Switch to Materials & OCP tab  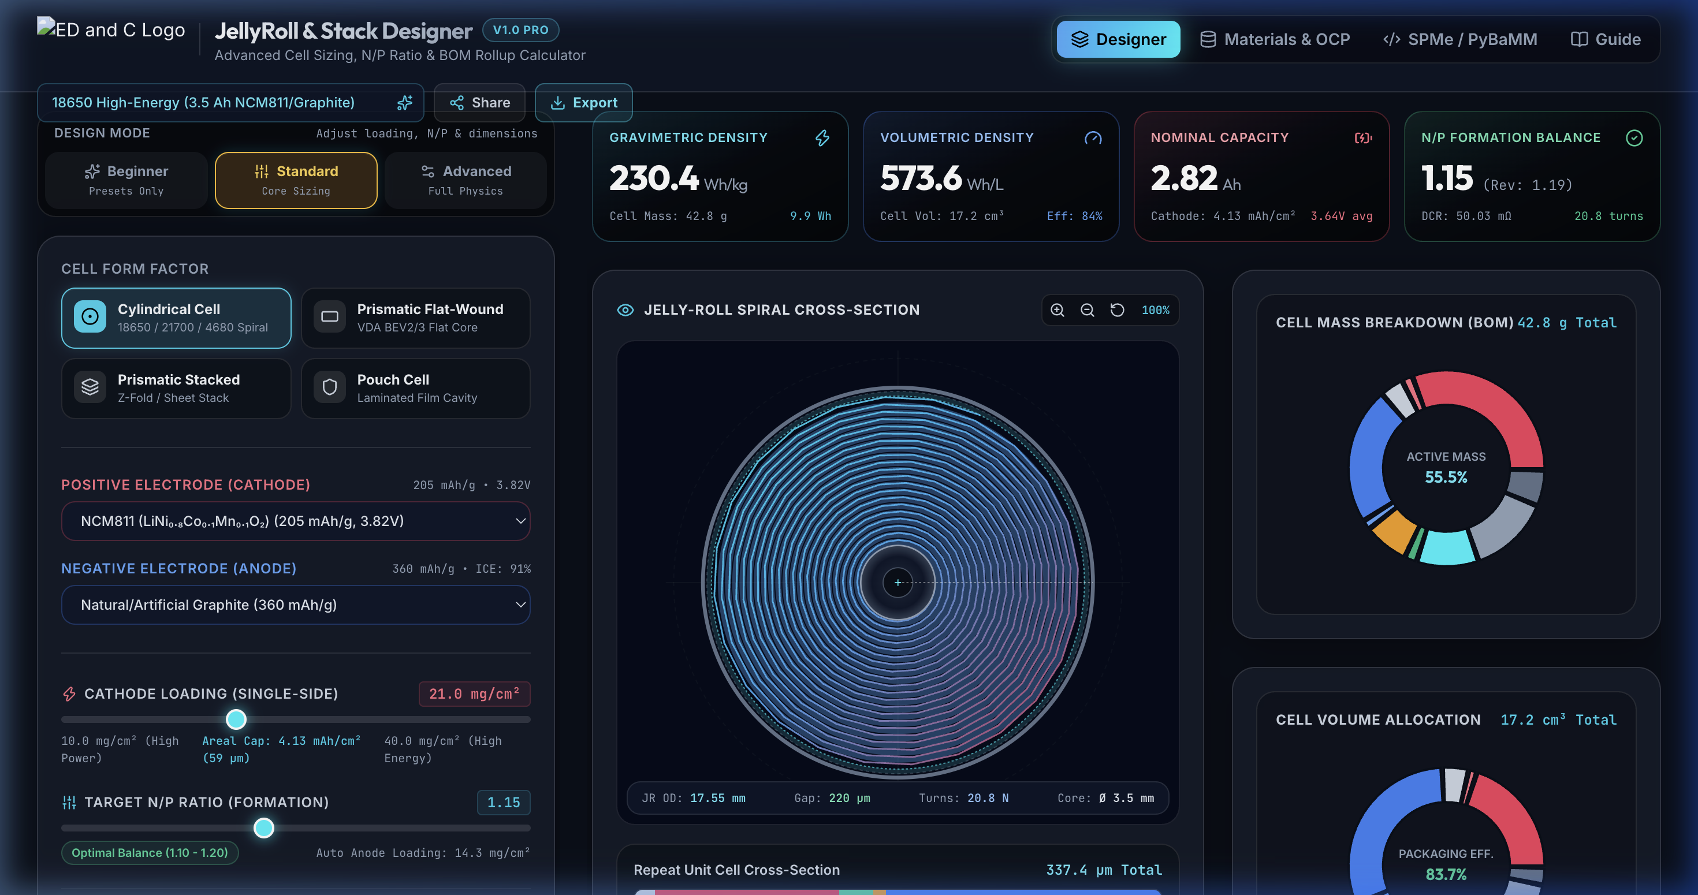coord(1275,39)
